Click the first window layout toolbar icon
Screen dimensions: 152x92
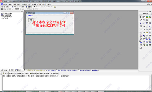(26, 7)
